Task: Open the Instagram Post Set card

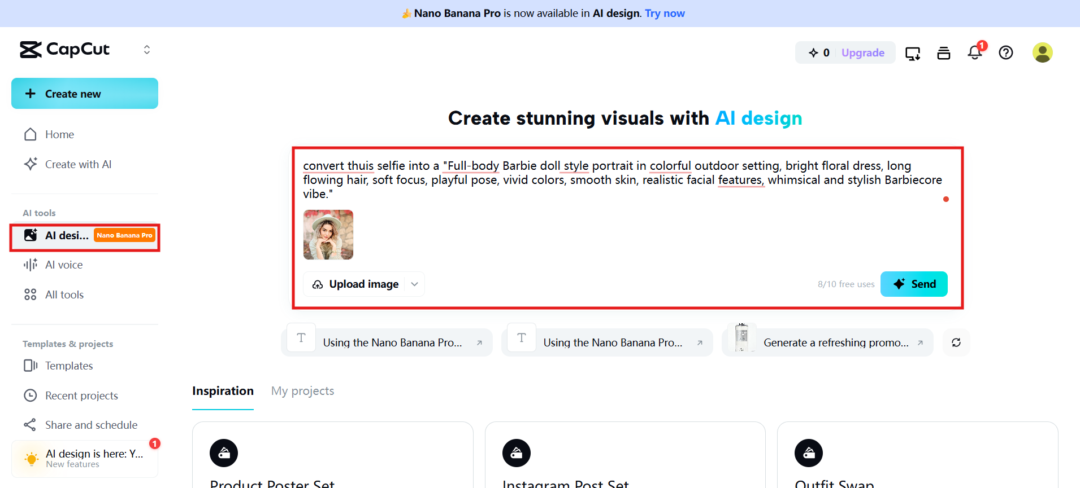Action: [x=625, y=455]
